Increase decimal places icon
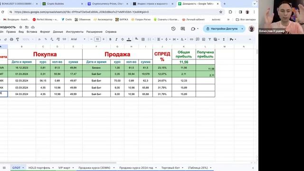The height and width of the screenshot is (171, 304). coord(58,39)
